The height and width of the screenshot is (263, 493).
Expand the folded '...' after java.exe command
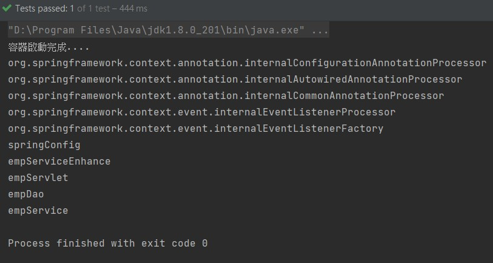click(x=320, y=30)
